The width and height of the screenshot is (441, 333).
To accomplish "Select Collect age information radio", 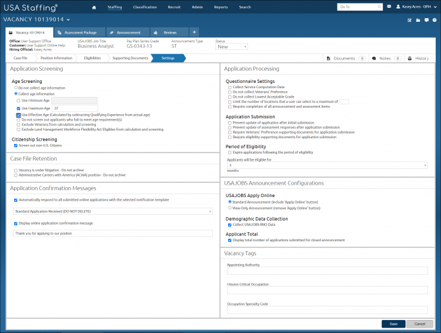I will pyautogui.click(x=16, y=94).
